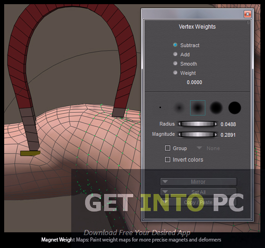Click the Vertex Weights title text

point(197,27)
